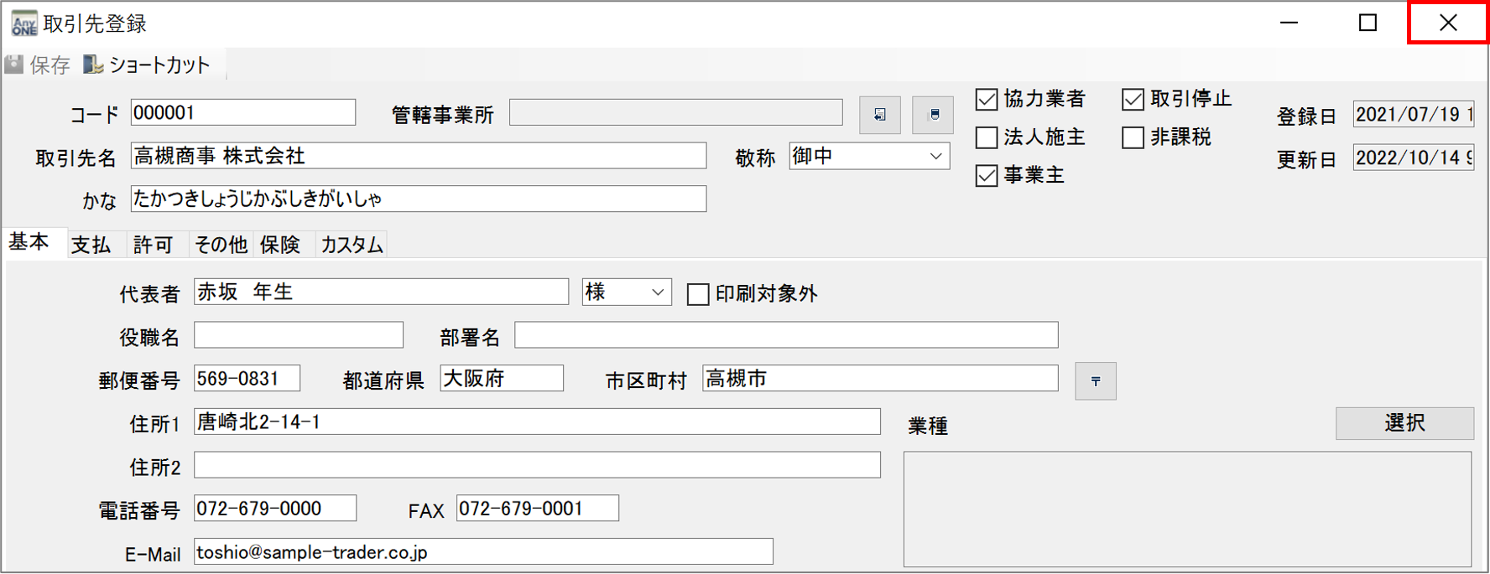Switch to the 支払 tab
This screenshot has width=1490, height=574.
coord(91,245)
